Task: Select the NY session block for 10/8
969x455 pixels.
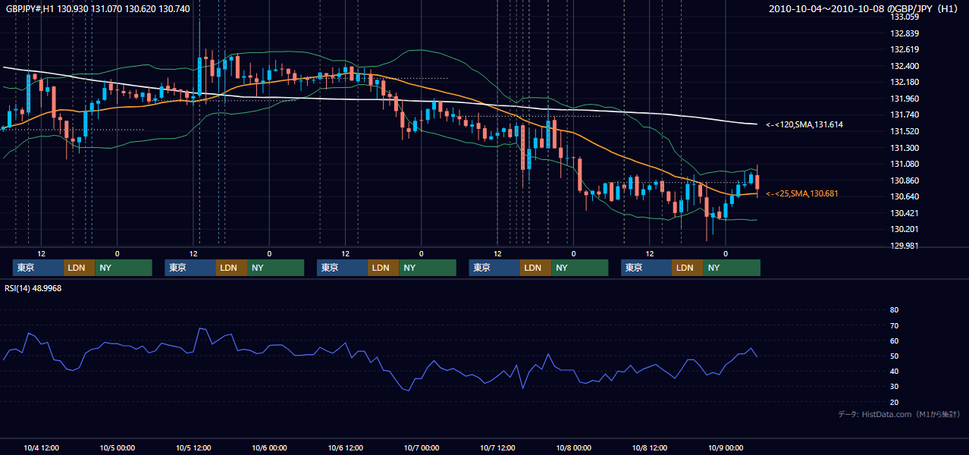Action: tap(732, 268)
